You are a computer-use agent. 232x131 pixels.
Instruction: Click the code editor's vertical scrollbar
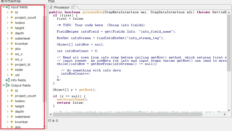(229, 45)
